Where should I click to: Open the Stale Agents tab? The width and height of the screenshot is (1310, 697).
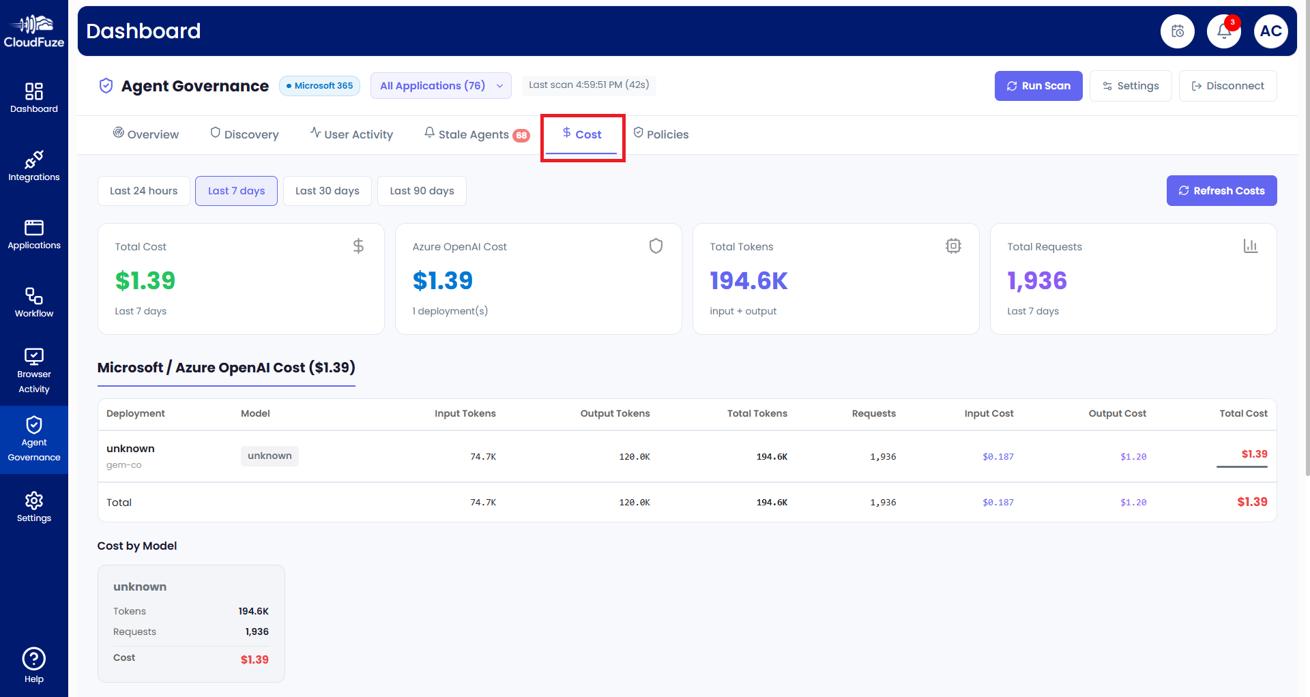(476, 134)
